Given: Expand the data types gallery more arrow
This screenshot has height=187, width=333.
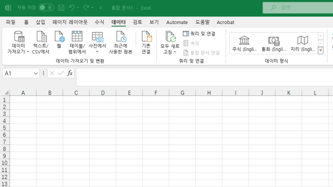Looking at the screenshot, I should coord(320,50).
